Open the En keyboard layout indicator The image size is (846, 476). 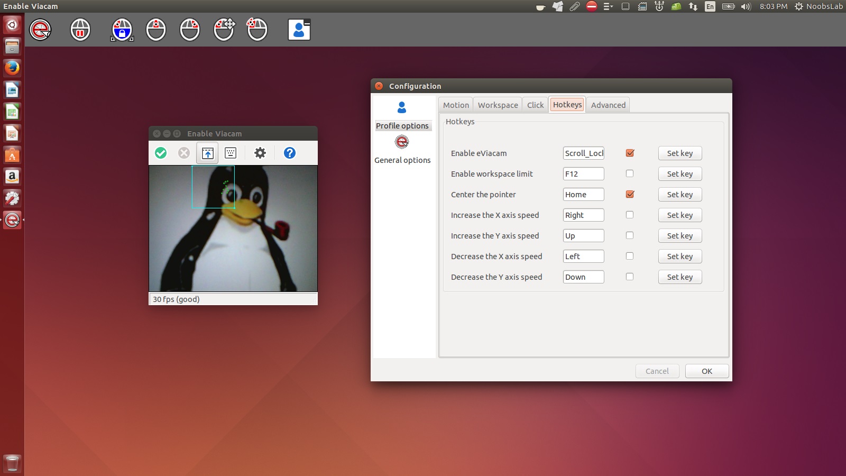click(x=710, y=6)
